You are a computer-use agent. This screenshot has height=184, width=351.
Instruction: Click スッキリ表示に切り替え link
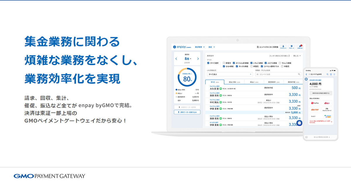tap(279, 55)
